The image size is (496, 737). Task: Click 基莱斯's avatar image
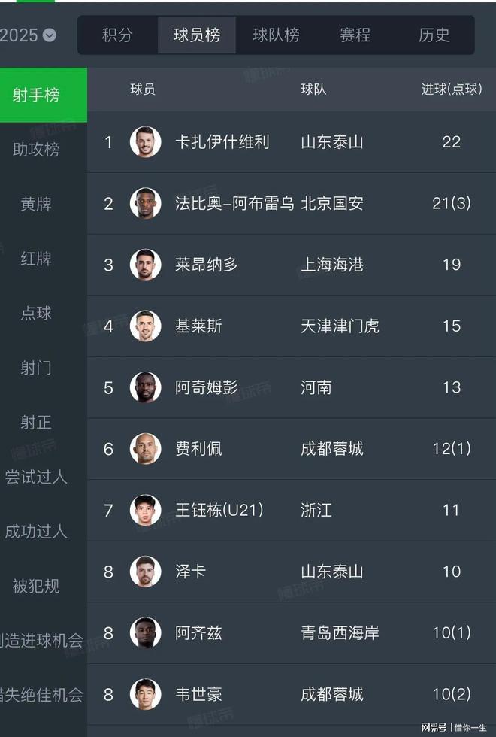[146, 326]
